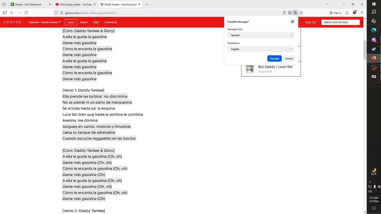Click the bookmark star icon
This screenshot has height=214, width=381.
click(x=301, y=13)
